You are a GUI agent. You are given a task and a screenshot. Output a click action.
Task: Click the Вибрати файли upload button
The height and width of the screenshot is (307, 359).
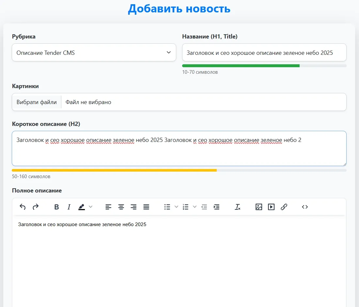tap(36, 102)
